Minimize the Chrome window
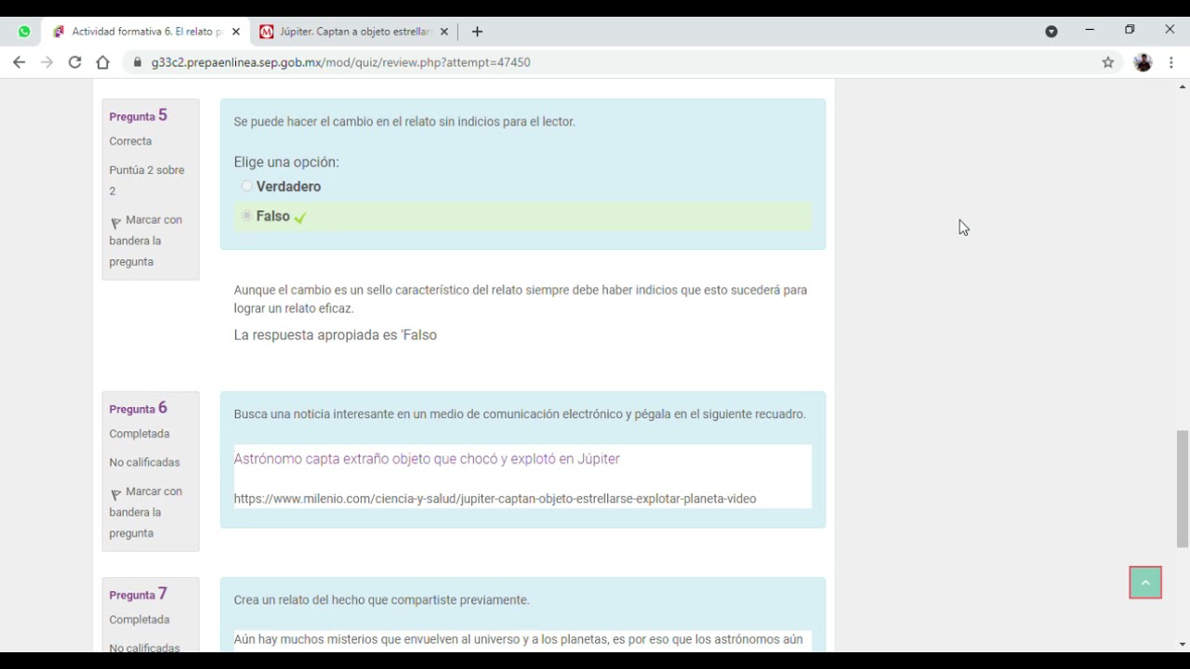Image resolution: width=1190 pixels, height=669 pixels. point(1090,30)
